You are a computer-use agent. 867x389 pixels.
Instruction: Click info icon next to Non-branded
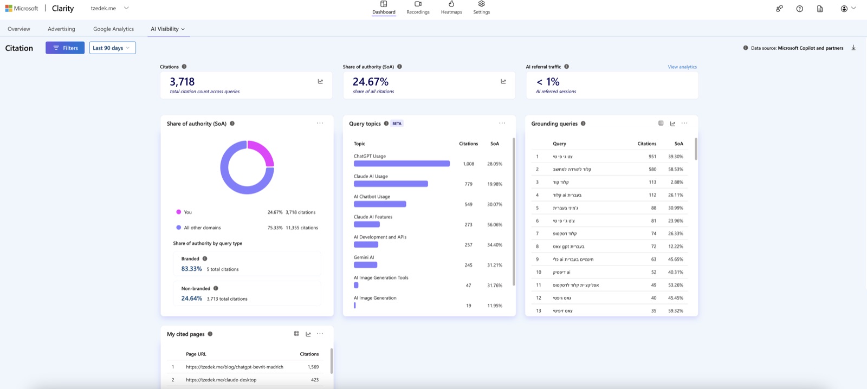pos(216,288)
